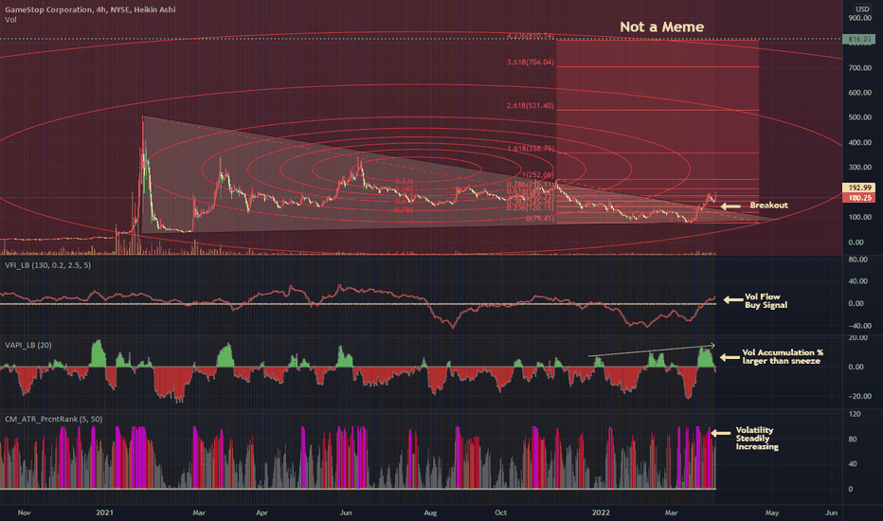This screenshot has height=521, width=883.
Task: Click the 80.00 value on VFI axis
Action: (857, 260)
